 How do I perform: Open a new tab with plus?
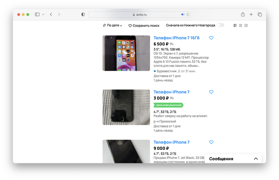(251, 15)
